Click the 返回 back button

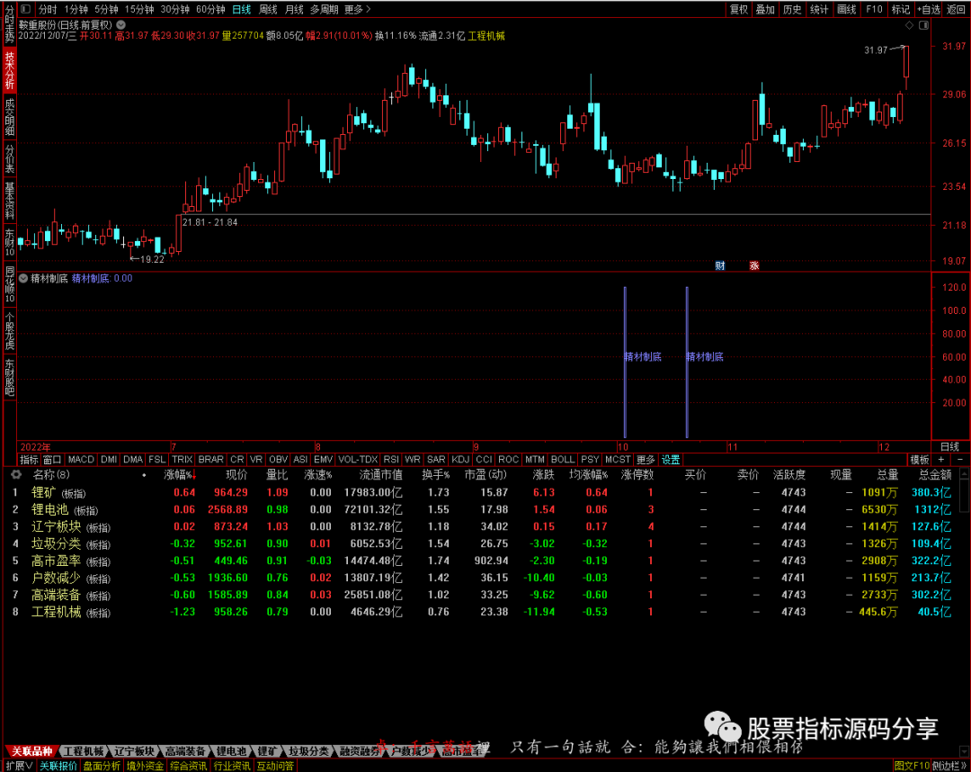point(956,9)
